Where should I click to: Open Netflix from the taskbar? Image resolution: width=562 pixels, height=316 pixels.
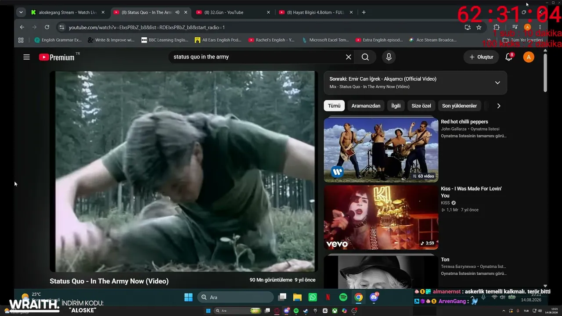(x=328, y=297)
